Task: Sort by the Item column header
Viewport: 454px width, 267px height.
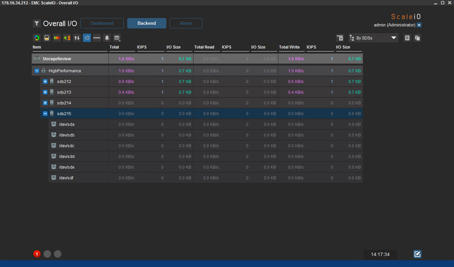Action: pyautogui.click(x=37, y=47)
